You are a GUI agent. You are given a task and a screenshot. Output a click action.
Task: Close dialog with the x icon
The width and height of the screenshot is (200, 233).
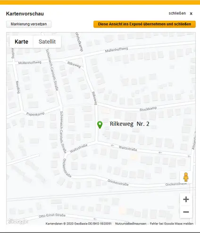tap(191, 14)
